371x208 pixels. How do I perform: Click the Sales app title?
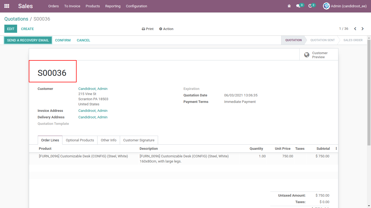pyautogui.click(x=26, y=6)
